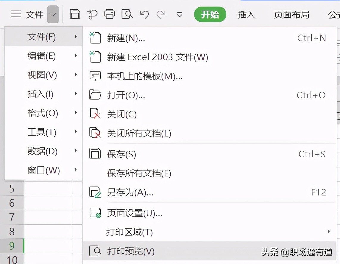Switch to the 页面布局 ribbon tab
The image size is (340, 264).
(291, 15)
